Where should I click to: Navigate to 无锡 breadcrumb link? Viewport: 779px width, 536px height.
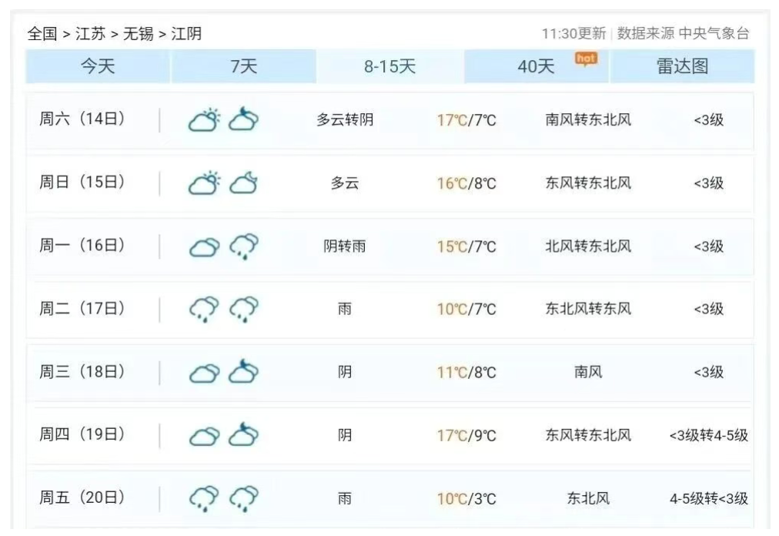coord(138,34)
